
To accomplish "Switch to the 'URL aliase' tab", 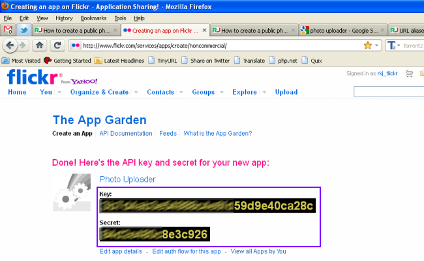I will 406,30.
